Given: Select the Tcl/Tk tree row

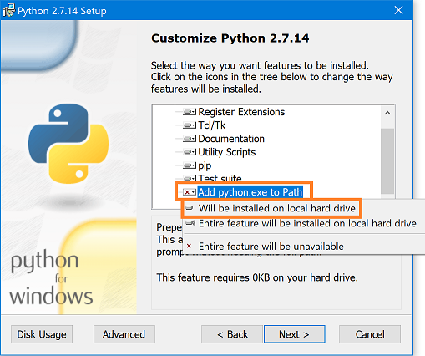Looking at the screenshot, I should tap(212, 125).
